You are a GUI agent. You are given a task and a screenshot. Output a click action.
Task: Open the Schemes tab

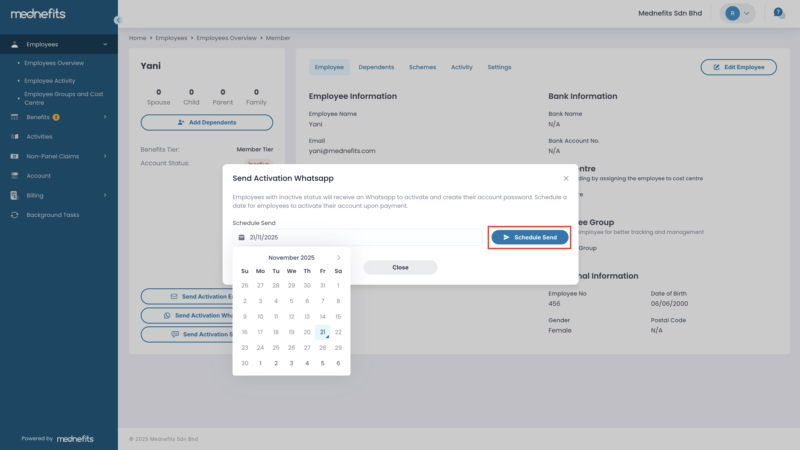[422, 67]
